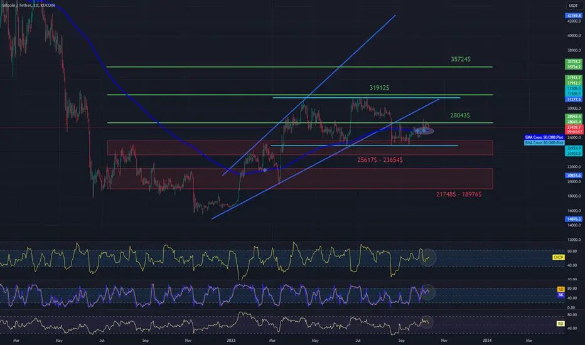Select the 35724$ green text annotation
Screen dimensions: 585x345
[x=460, y=60]
